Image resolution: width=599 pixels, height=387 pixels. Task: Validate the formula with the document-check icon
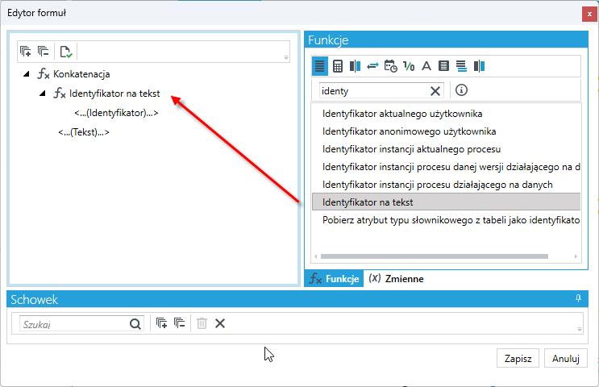[66, 52]
